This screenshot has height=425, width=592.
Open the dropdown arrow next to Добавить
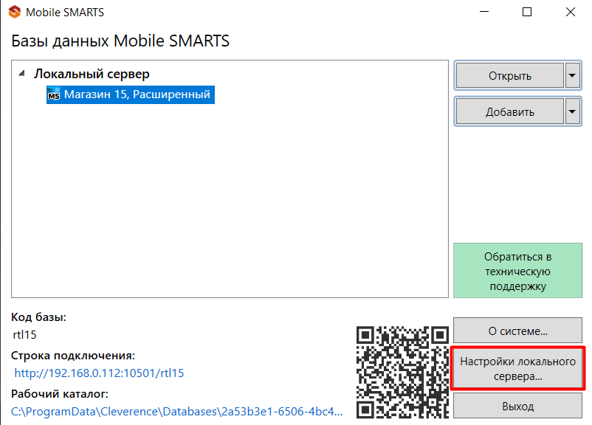click(x=572, y=111)
